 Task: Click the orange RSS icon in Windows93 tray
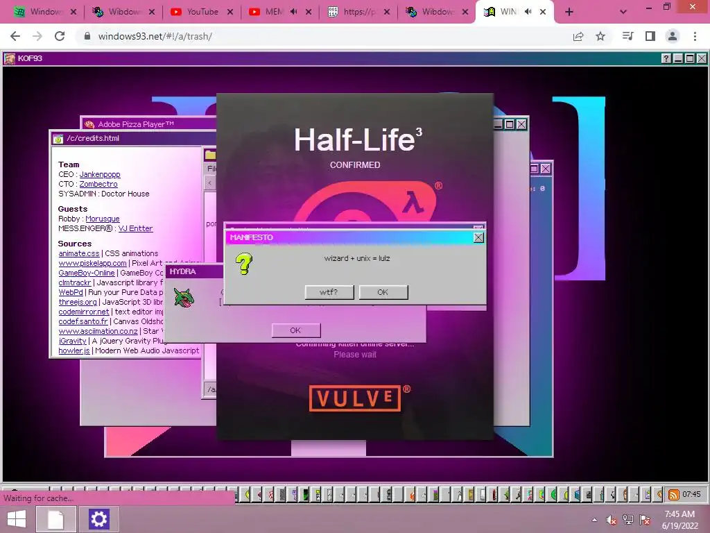pyautogui.click(x=674, y=494)
